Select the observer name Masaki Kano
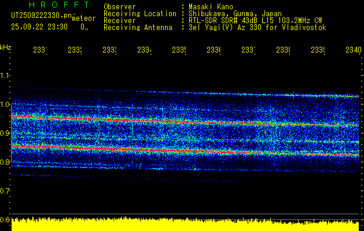This screenshot has width=364, height=231. [211, 7]
